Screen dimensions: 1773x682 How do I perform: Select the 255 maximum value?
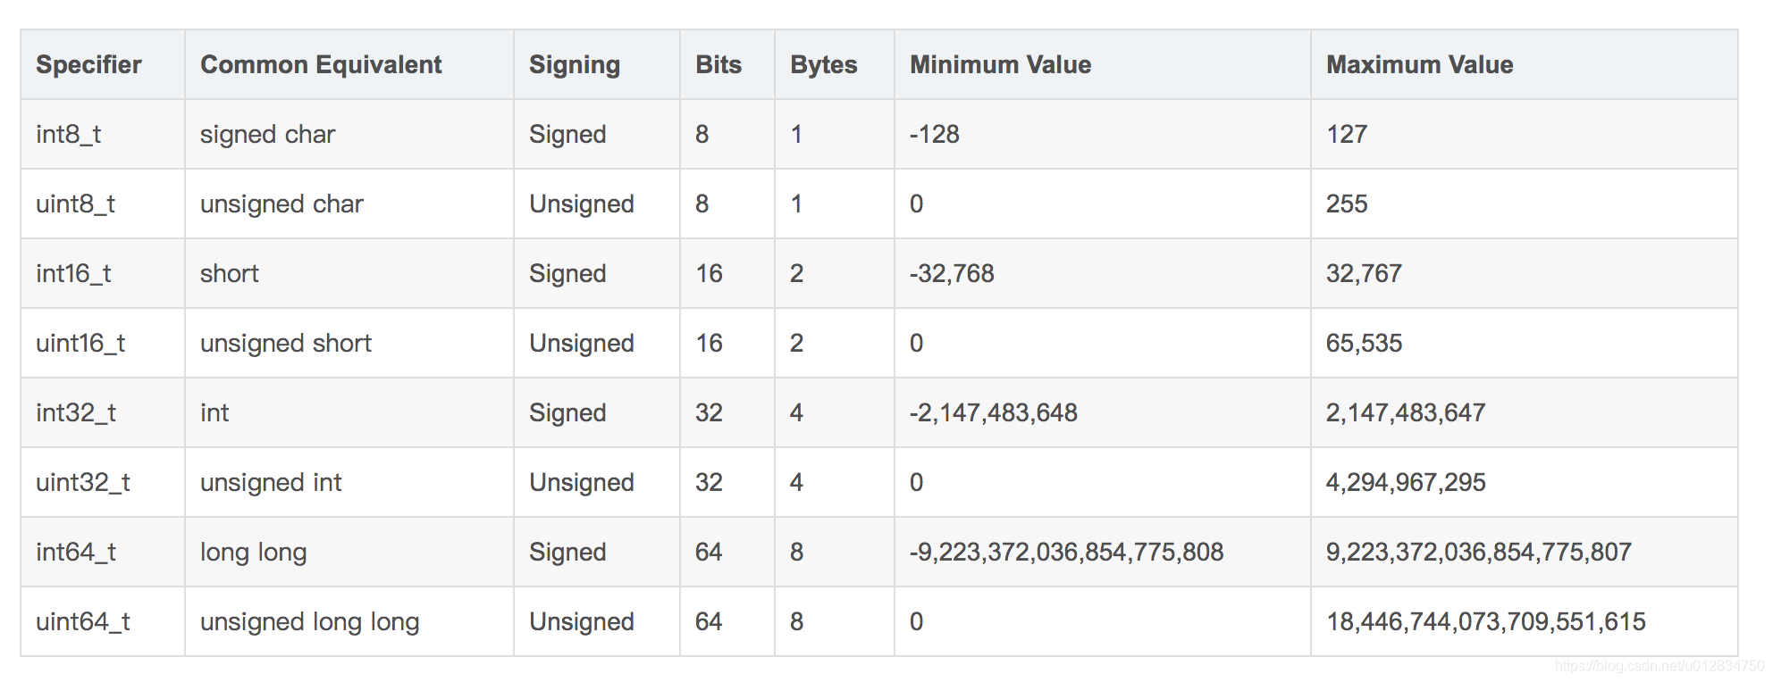pyautogui.click(x=1347, y=204)
